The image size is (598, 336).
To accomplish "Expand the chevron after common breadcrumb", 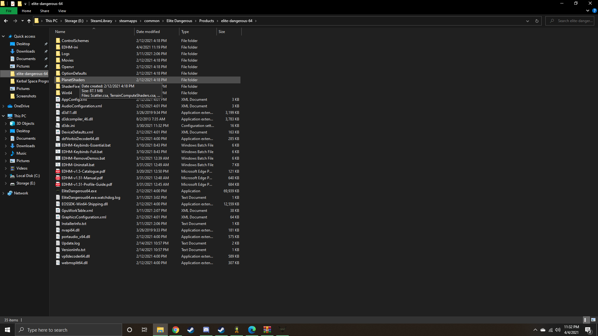I will 163,21.
